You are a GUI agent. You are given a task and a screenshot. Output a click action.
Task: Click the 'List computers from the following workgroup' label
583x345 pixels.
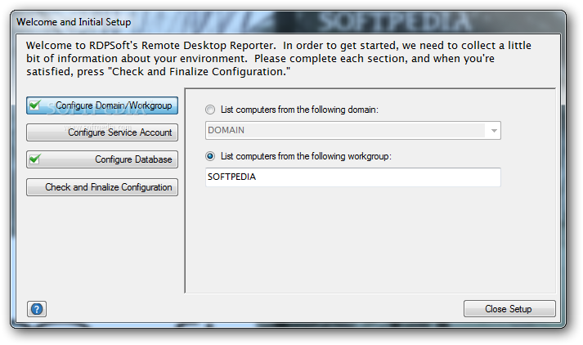click(306, 156)
